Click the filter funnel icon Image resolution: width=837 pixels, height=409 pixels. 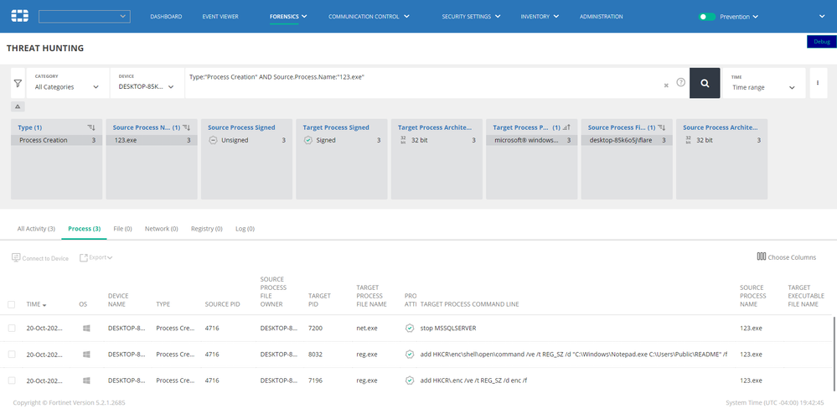tap(18, 83)
